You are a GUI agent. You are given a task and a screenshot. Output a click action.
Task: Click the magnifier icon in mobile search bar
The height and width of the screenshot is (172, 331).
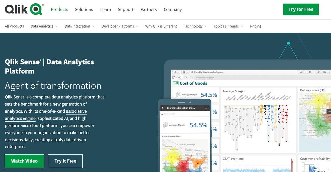pos(162,114)
